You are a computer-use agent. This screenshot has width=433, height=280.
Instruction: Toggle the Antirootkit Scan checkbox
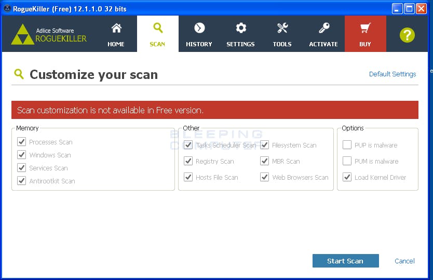click(x=21, y=181)
